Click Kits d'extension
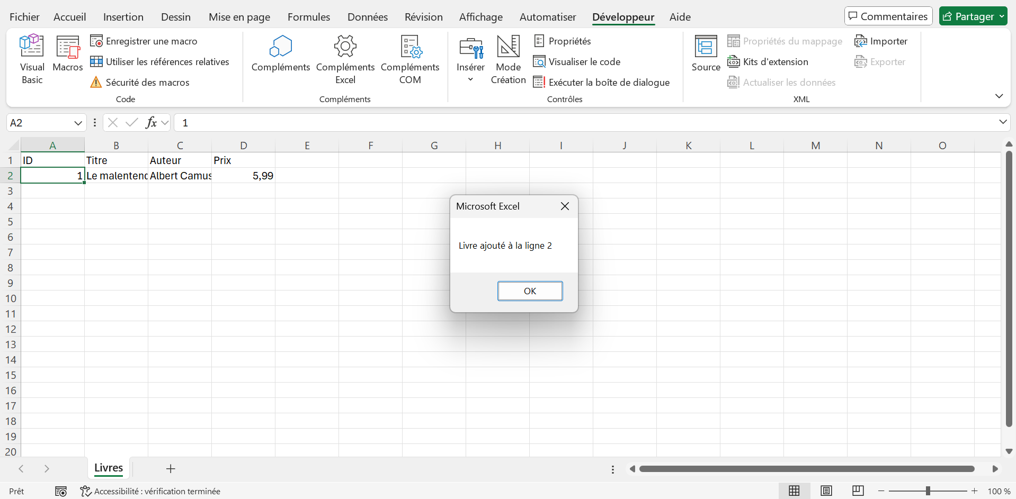Viewport: 1016px width, 499px height. pos(768,61)
